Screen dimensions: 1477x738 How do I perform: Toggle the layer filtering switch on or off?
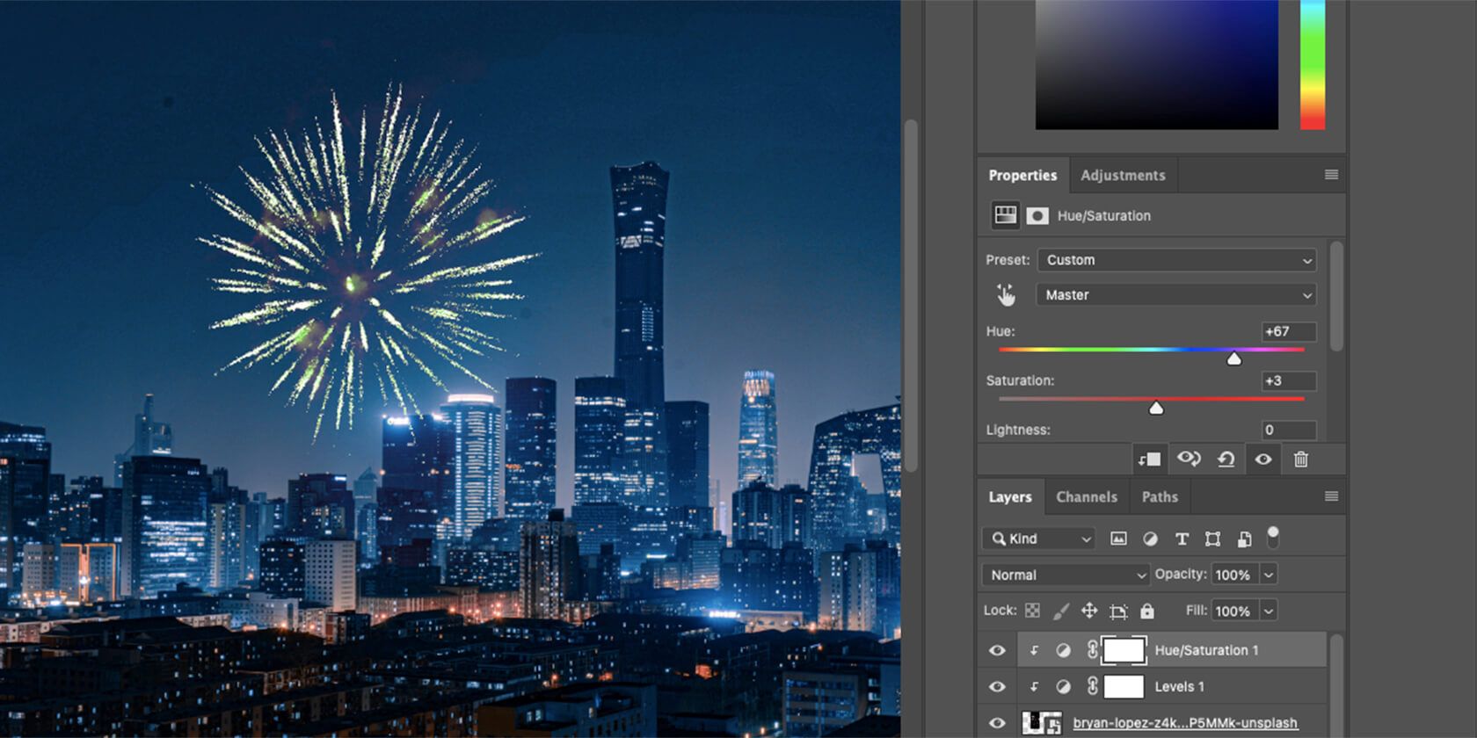coord(1272,537)
